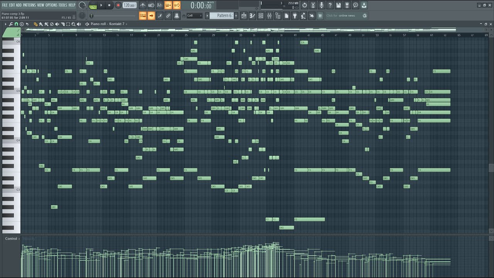Open the browser view
This screenshot has height=278, width=494.
coord(278,16)
